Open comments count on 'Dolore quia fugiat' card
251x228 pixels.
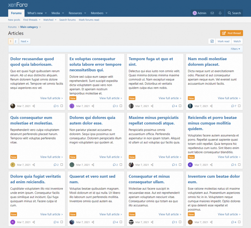(x=56, y=222)
